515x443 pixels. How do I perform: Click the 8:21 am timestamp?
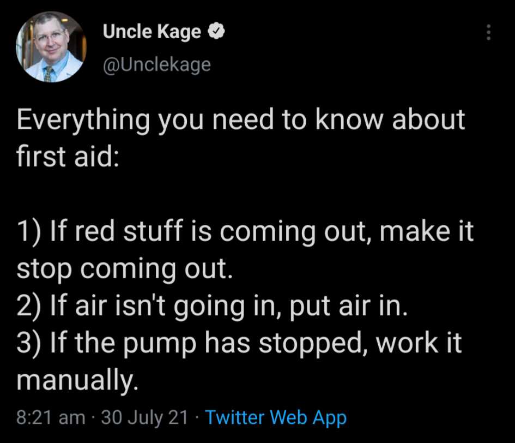click(x=51, y=418)
